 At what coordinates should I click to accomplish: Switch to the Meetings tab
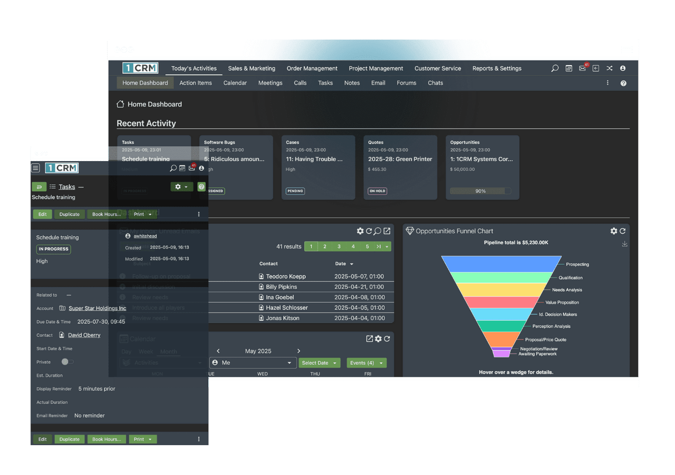(271, 83)
